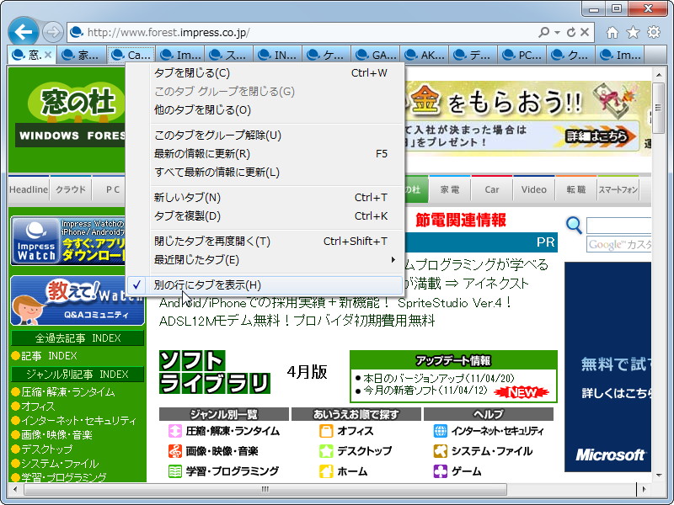Choose タブを閉じる(C) from context menu
The height and width of the screenshot is (505, 674).
point(265,73)
